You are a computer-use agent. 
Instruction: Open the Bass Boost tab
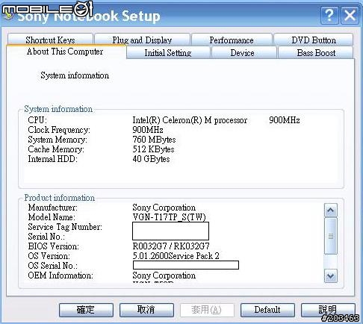316,53
